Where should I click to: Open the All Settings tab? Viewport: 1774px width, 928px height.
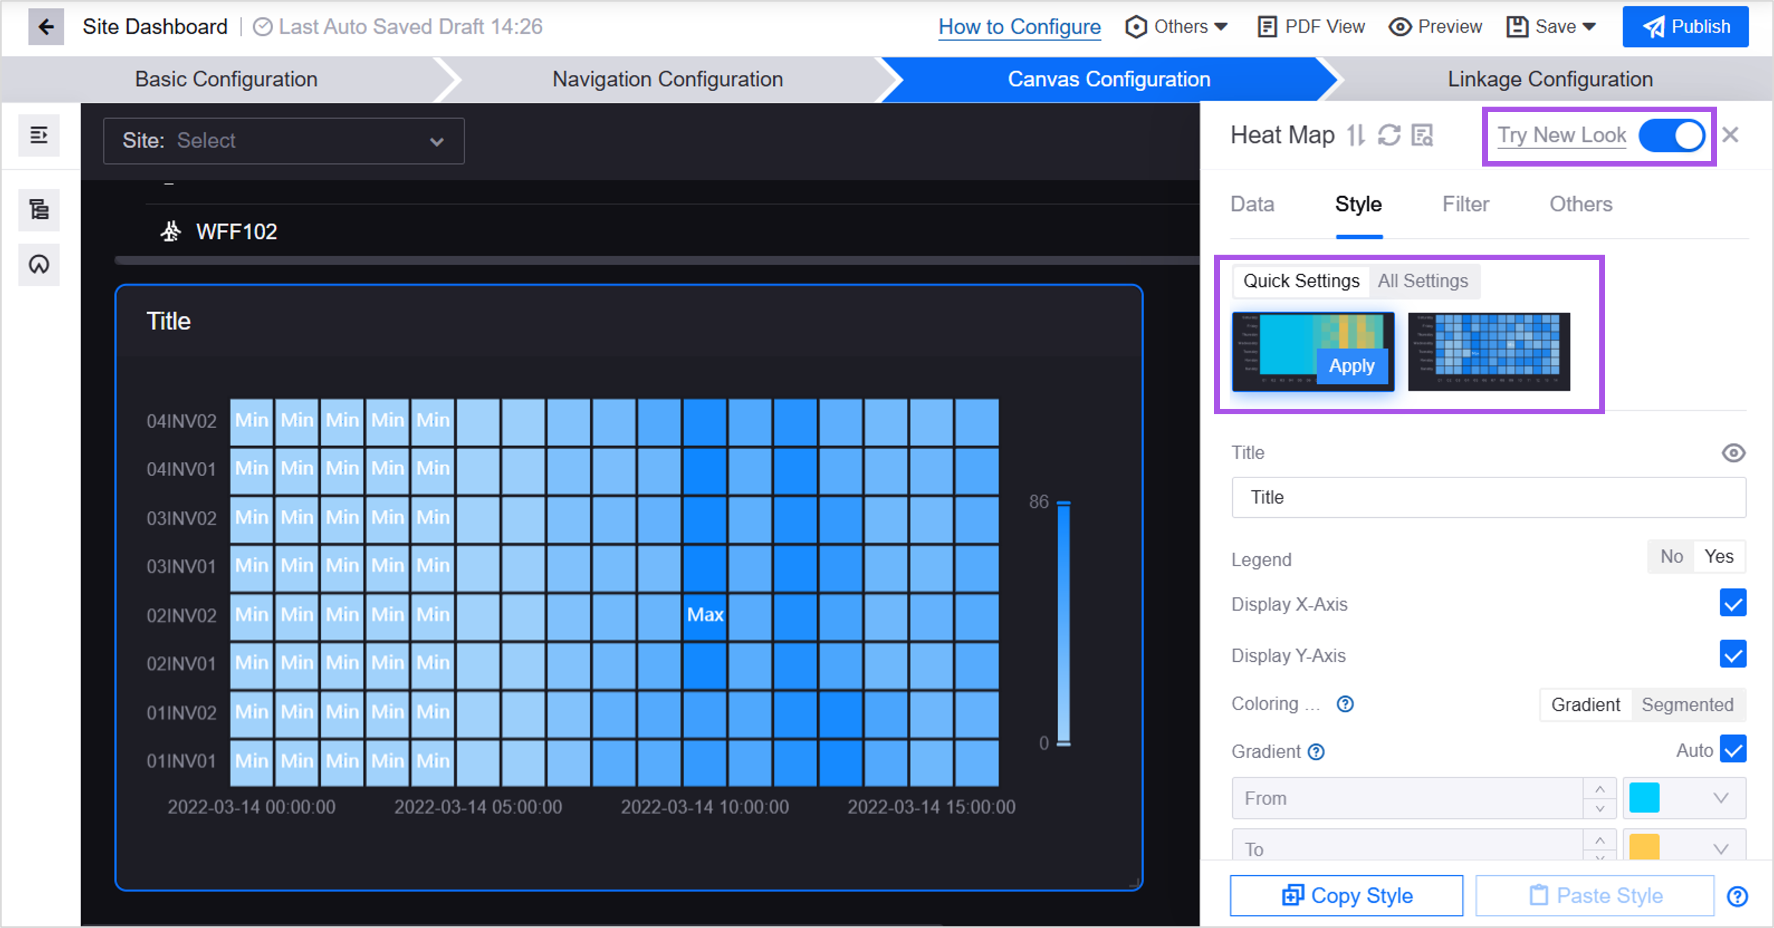point(1423,281)
